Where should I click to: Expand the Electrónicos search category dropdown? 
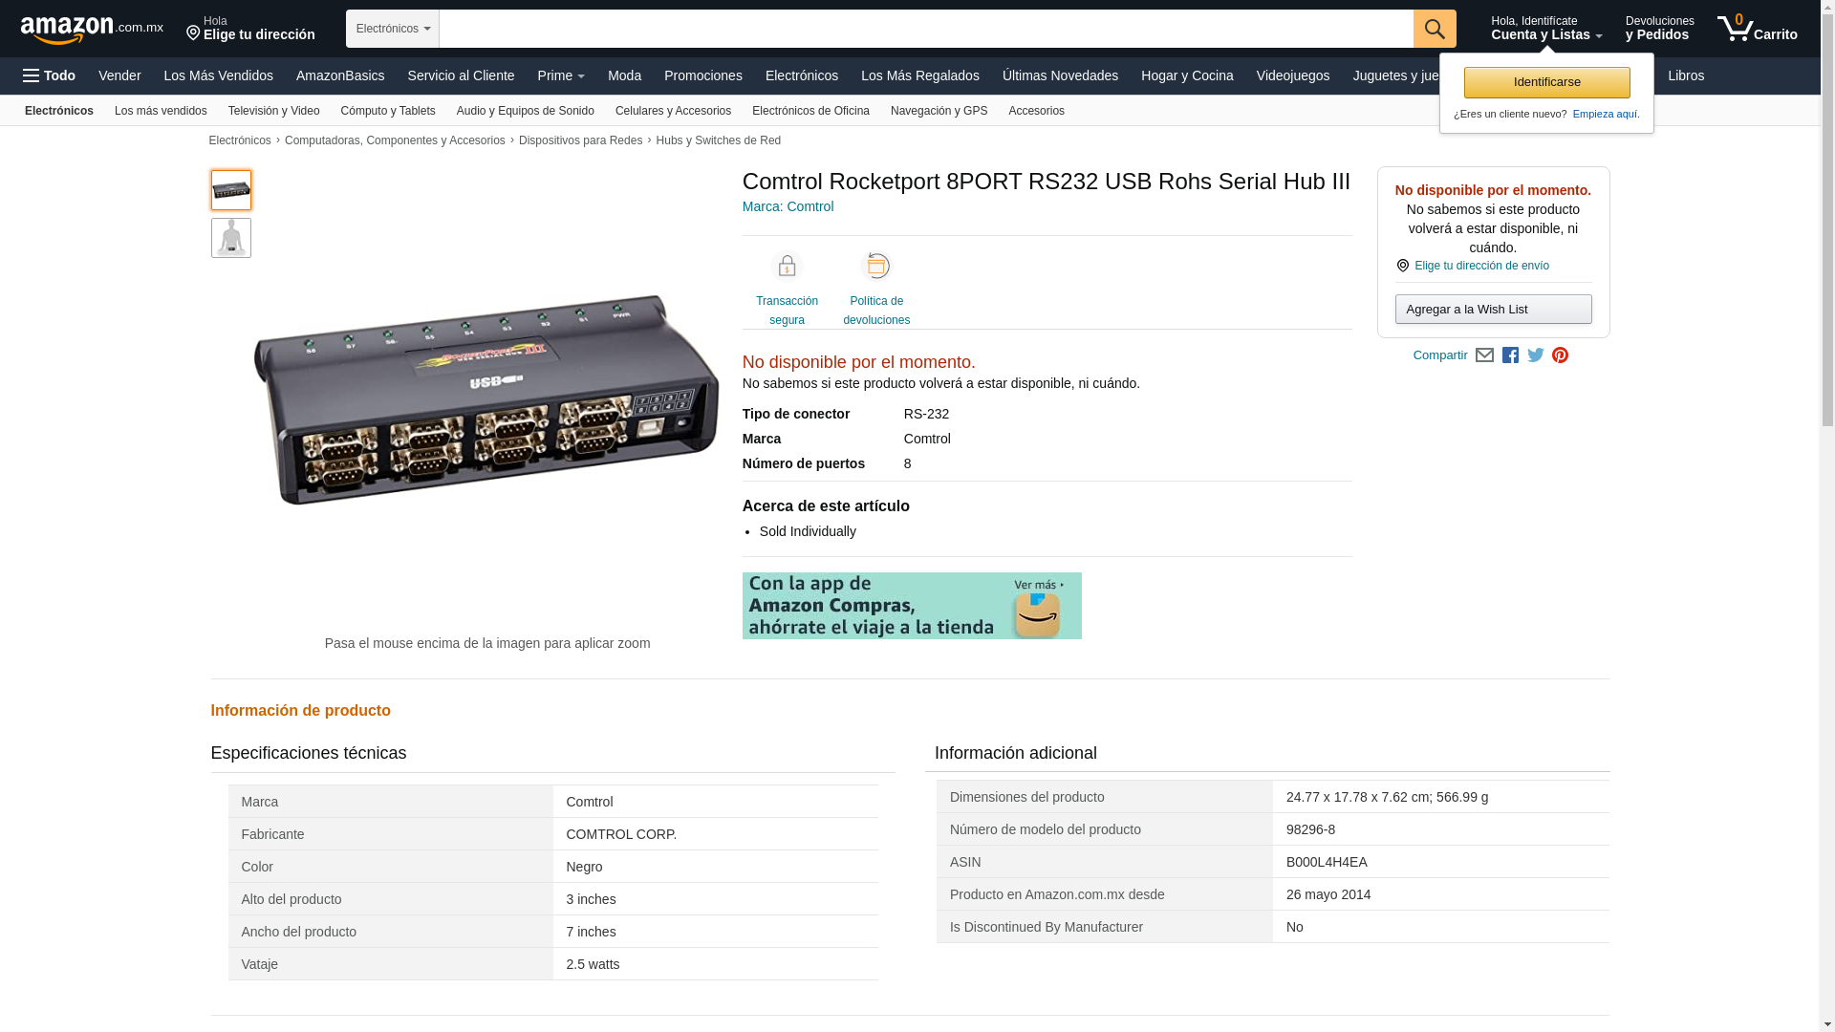pos(393,29)
